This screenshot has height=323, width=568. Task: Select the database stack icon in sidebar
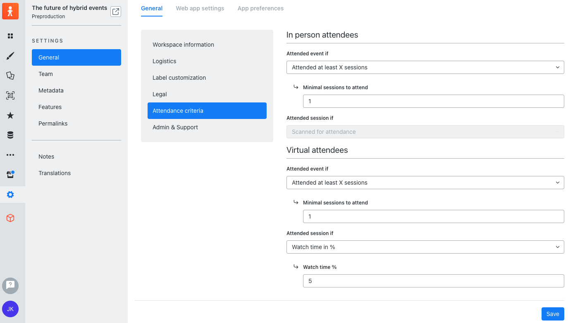click(x=10, y=135)
